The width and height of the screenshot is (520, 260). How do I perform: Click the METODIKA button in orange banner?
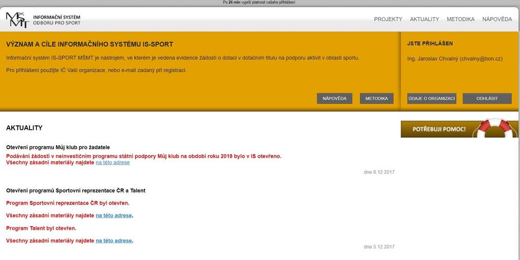376,99
